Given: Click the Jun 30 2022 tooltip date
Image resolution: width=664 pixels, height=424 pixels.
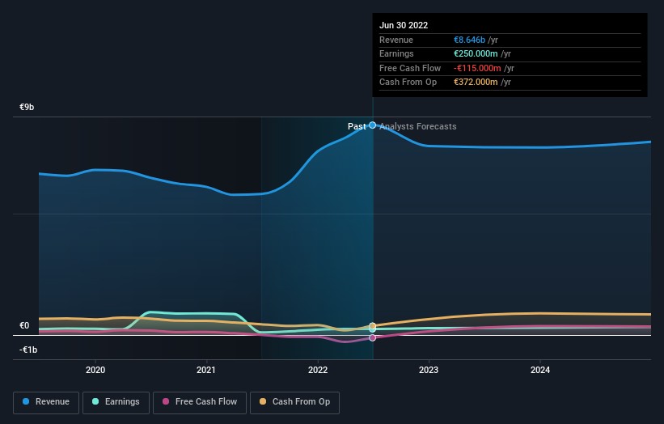Looking at the screenshot, I should tap(404, 25).
